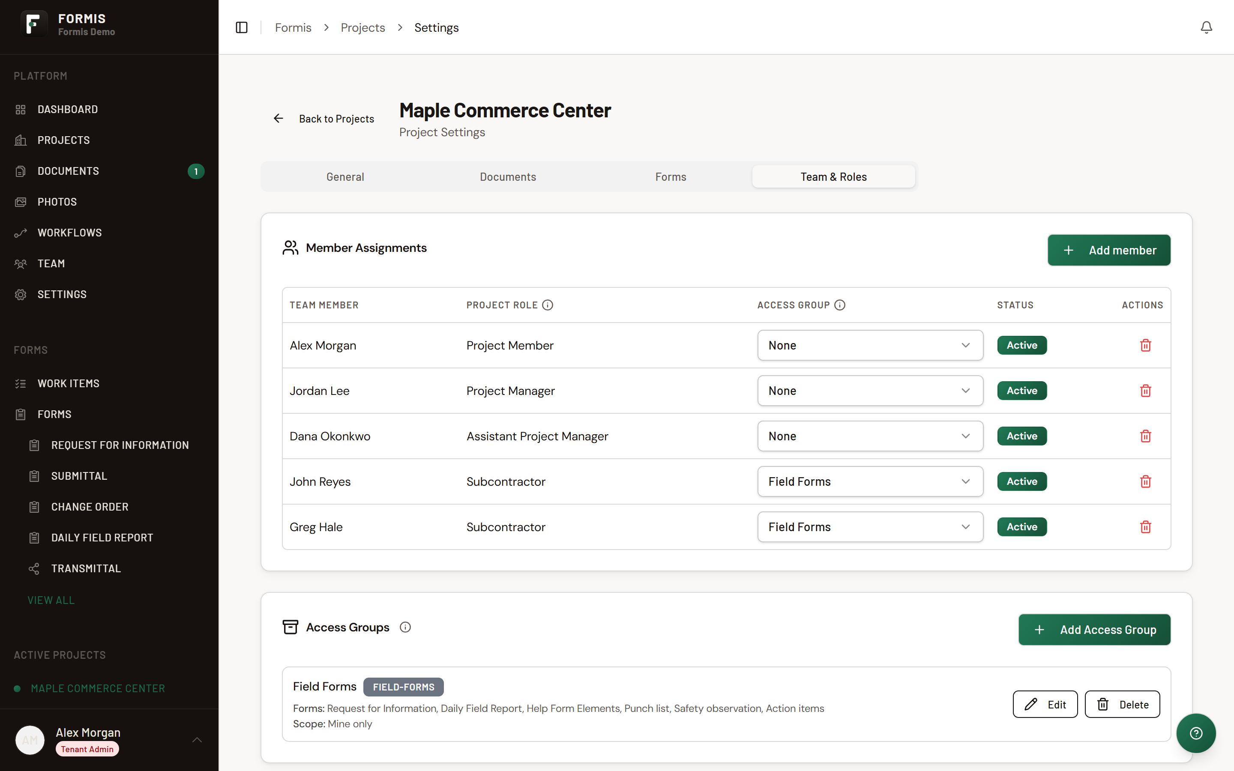This screenshot has height=771, width=1234.
Task: Delete Alex Morgan's member assignment
Action: pyautogui.click(x=1145, y=345)
